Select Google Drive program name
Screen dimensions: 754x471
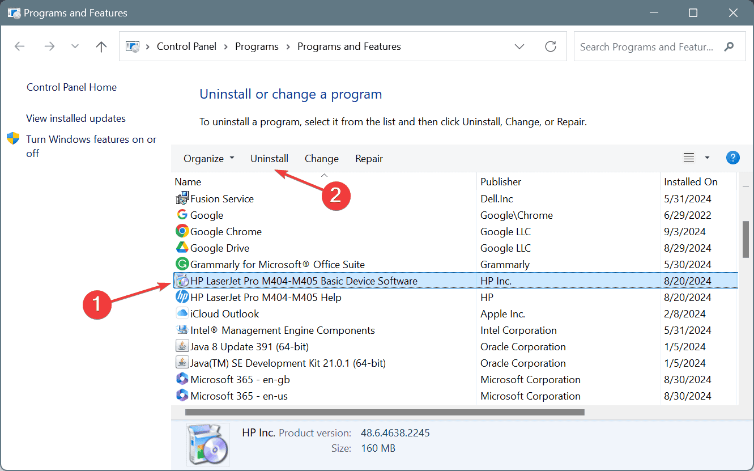220,248
